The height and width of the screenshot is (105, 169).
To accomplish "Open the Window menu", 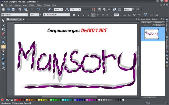I will [47, 5].
